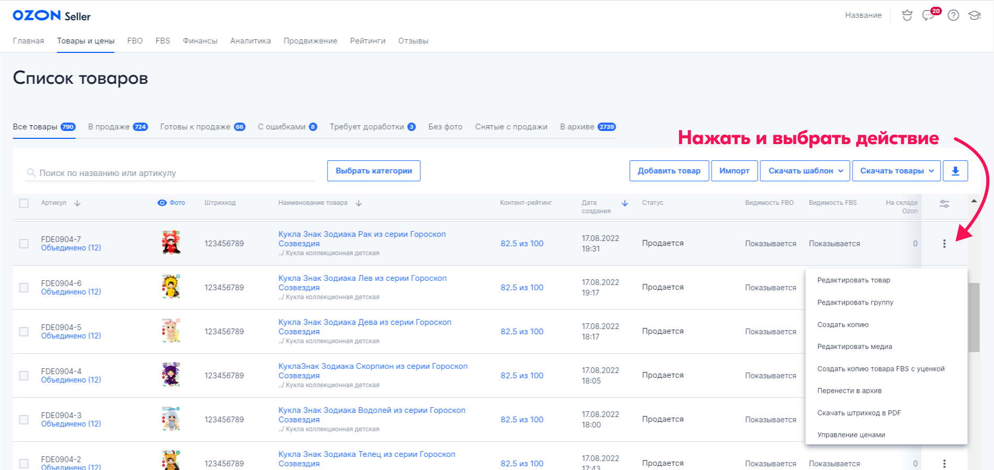The height and width of the screenshot is (470, 994).
Task: Expand the Скачать товары dropdown
Action: (896, 171)
